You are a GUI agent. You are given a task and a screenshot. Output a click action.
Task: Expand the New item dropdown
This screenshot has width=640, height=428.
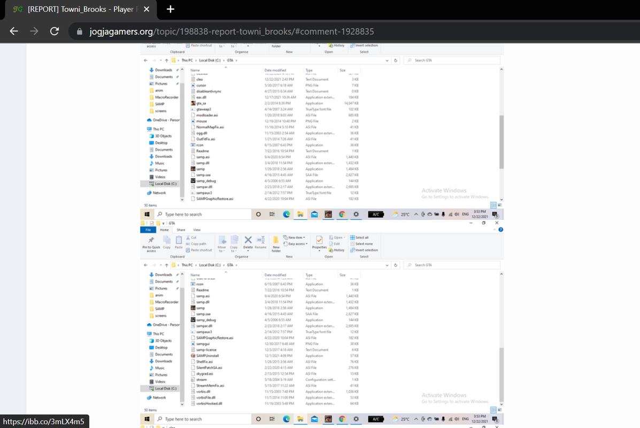(x=294, y=238)
